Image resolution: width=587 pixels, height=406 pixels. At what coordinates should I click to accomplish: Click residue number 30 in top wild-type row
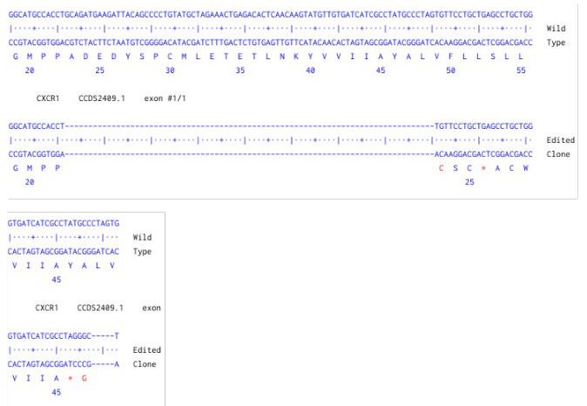coord(170,71)
